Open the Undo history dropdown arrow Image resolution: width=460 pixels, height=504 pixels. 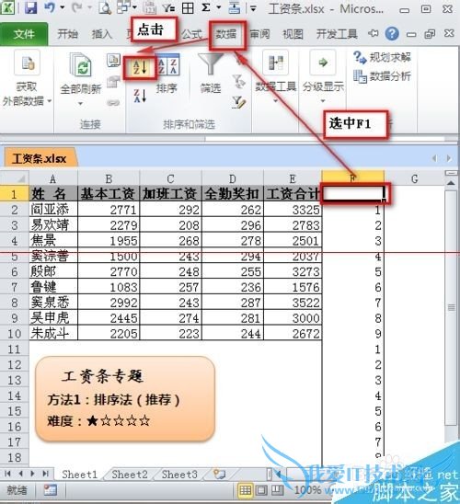tap(63, 7)
